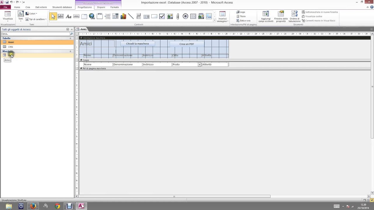This screenshot has height=210, width=374.
Task: Collapse the Maschere group
Action: (x=70, y=51)
